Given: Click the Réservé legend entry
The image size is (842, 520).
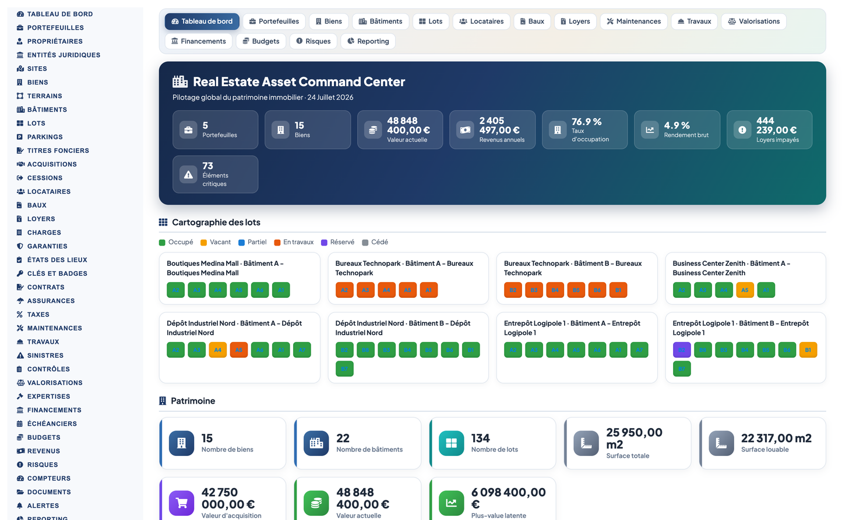Looking at the screenshot, I should pos(337,242).
